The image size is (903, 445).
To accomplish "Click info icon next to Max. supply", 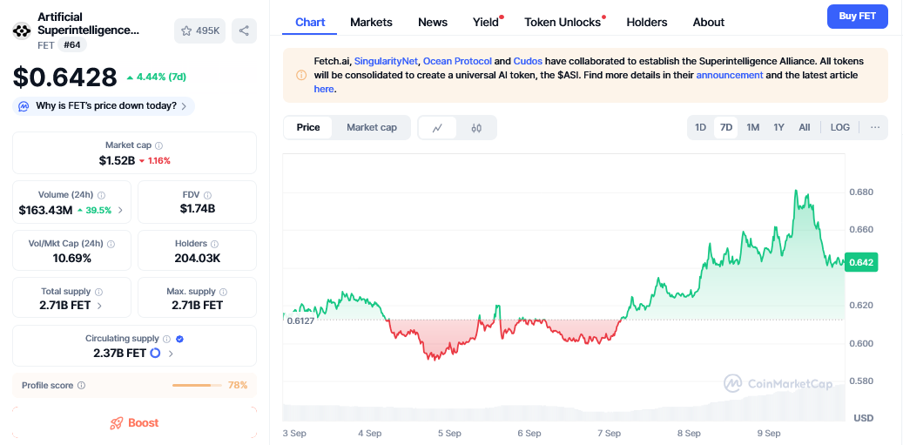I will pos(224,292).
